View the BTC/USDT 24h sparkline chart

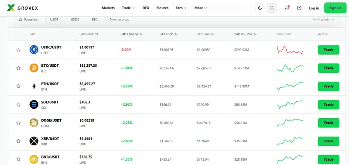[290, 68]
